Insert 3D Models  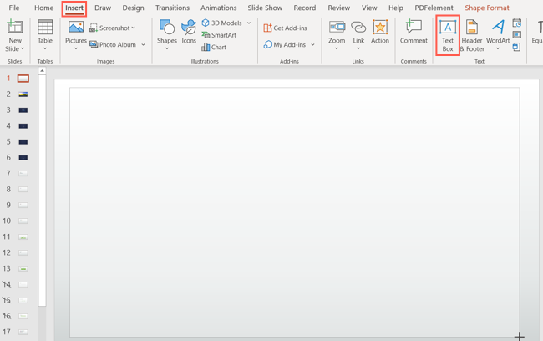point(222,23)
